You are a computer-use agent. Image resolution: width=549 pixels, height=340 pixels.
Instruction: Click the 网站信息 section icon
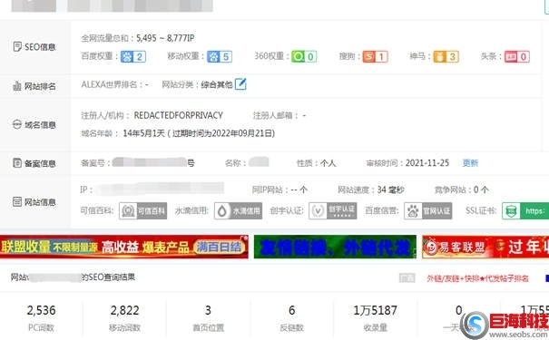17,202
